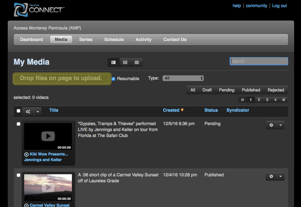The image size is (301, 207).
Task: Filter media by Draft status
Action: pyautogui.click(x=207, y=90)
